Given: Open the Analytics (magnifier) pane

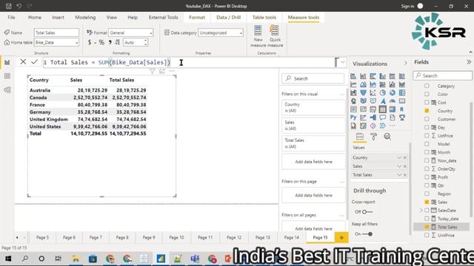Looking at the screenshot, I should pos(387,137).
